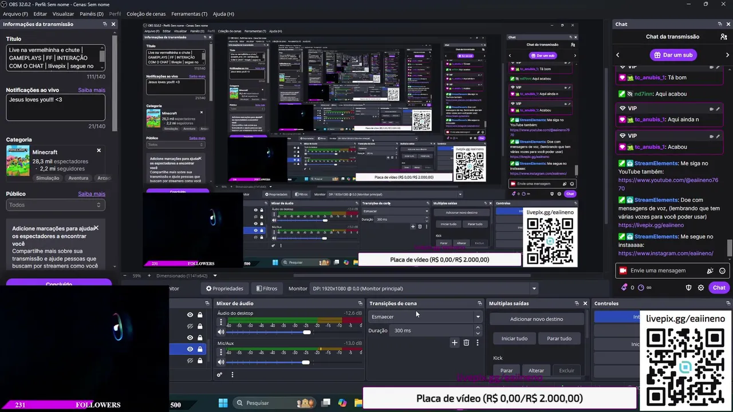733x412 pixels.
Task: Toggle lock on the highlighted source row
Action: pos(200,349)
